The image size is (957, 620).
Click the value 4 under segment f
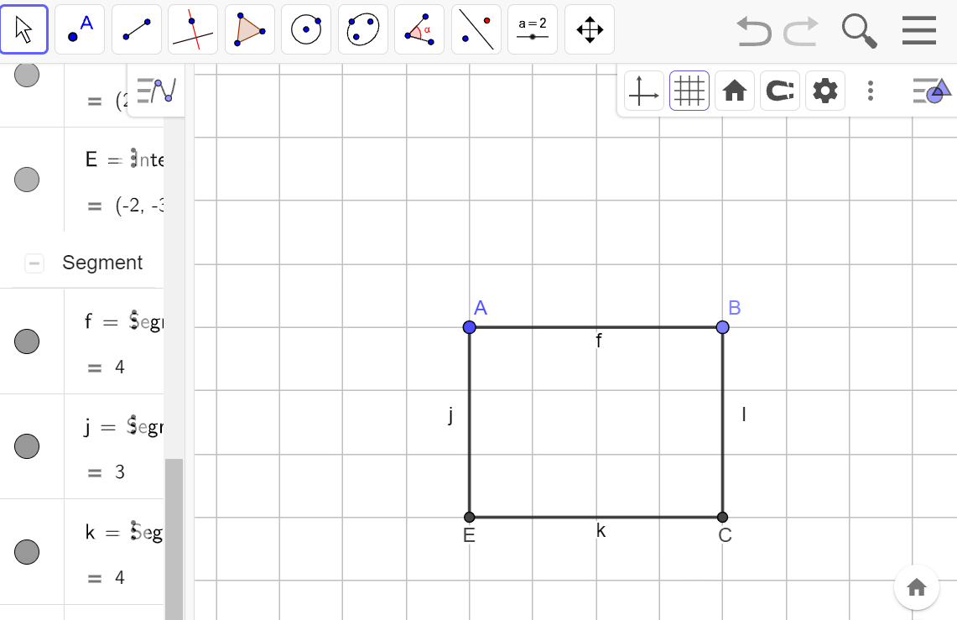[x=120, y=367]
